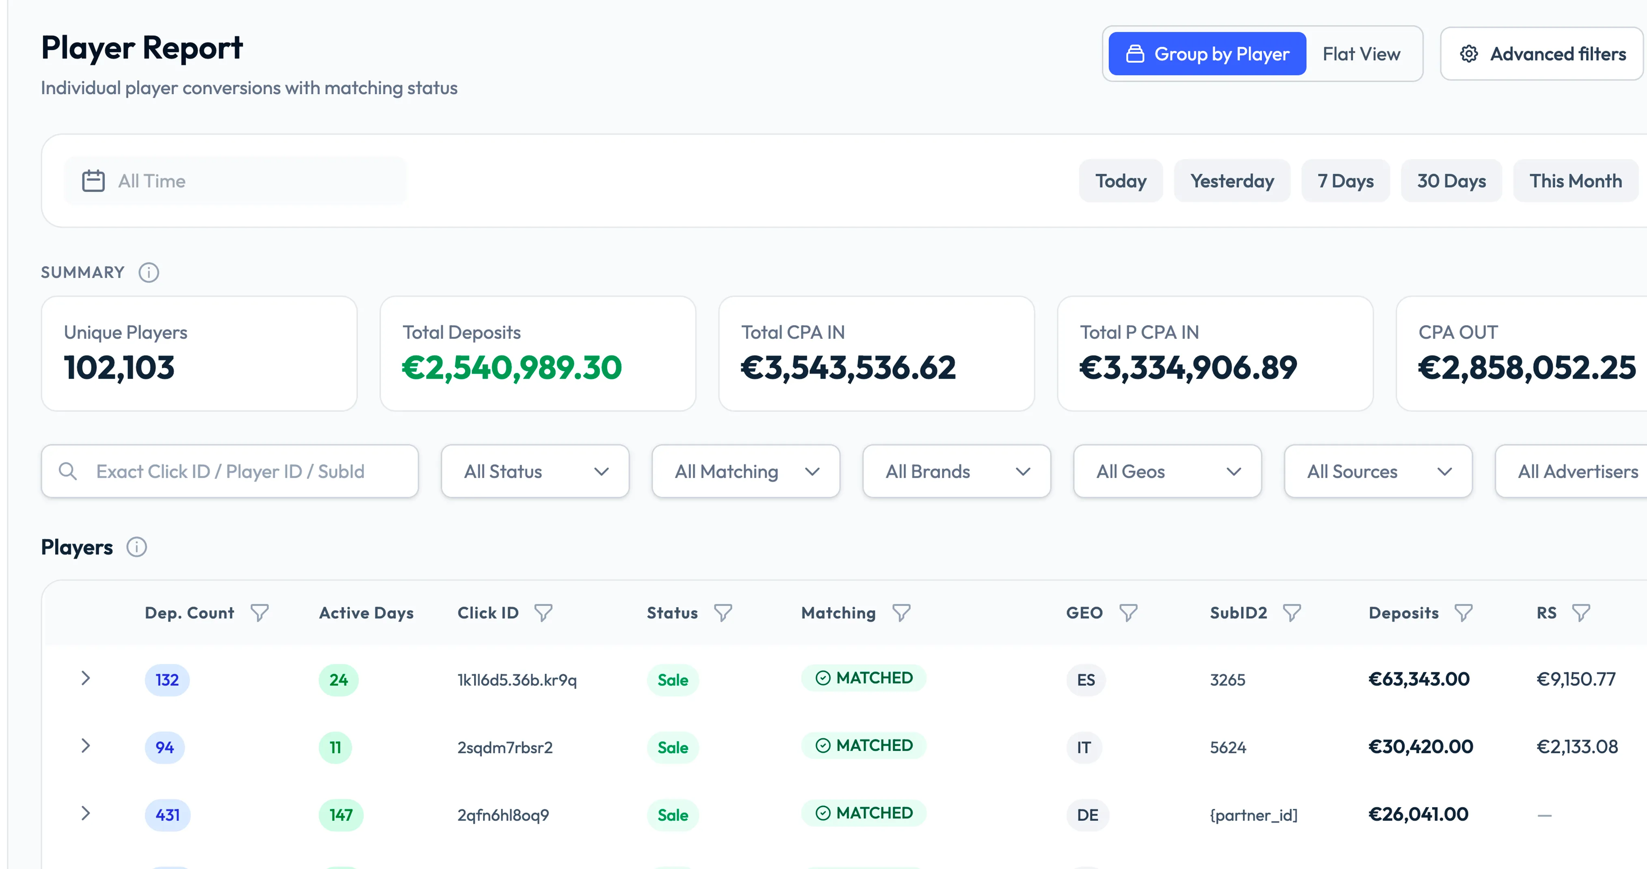Switch to Flat View
The width and height of the screenshot is (1647, 869).
point(1361,54)
